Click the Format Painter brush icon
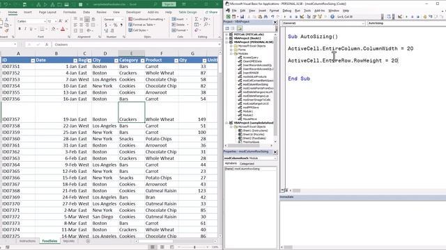 point(6,31)
